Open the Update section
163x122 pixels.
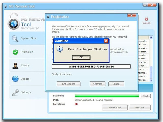[x=27, y=79]
